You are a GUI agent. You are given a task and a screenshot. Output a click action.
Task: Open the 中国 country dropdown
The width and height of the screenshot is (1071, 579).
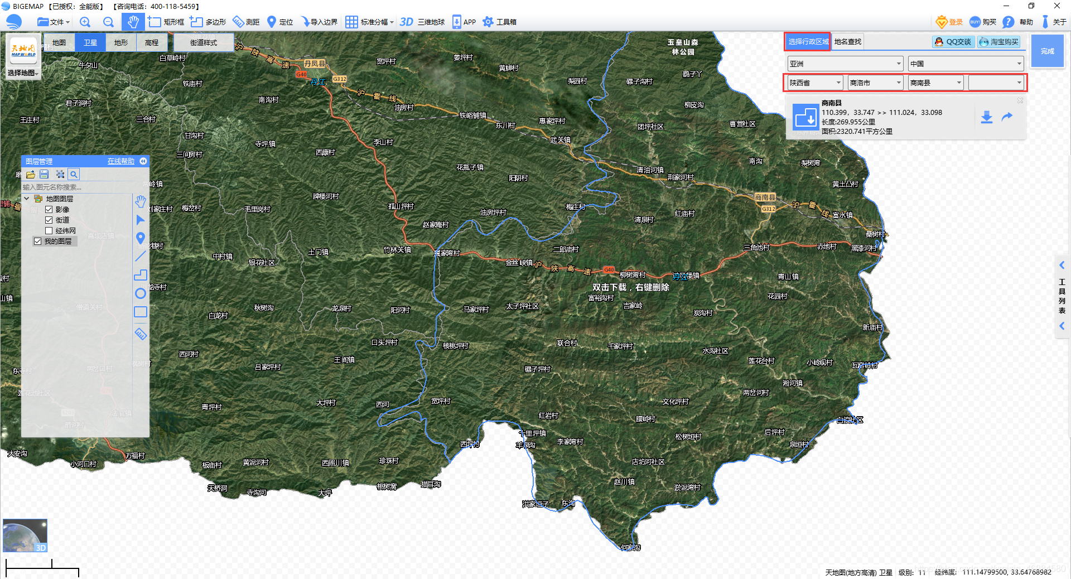(966, 64)
